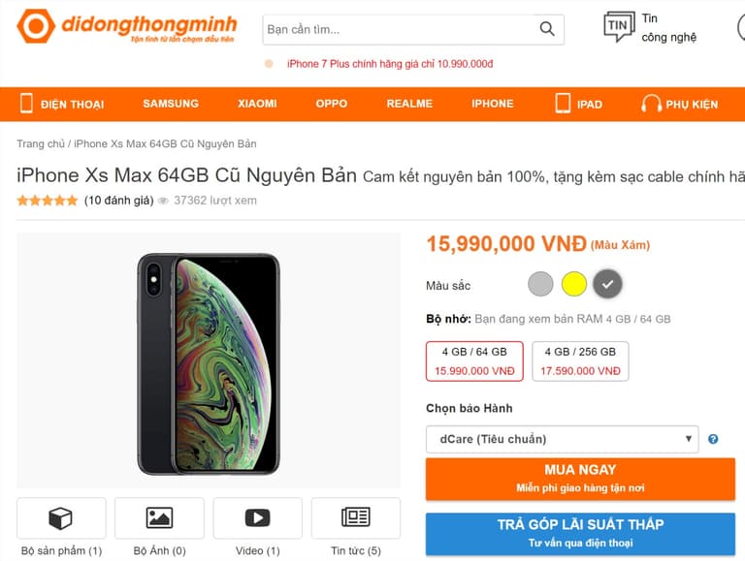This screenshot has height=561, width=745.
Task: Open the XIAOMI menu category
Action: coord(257,104)
